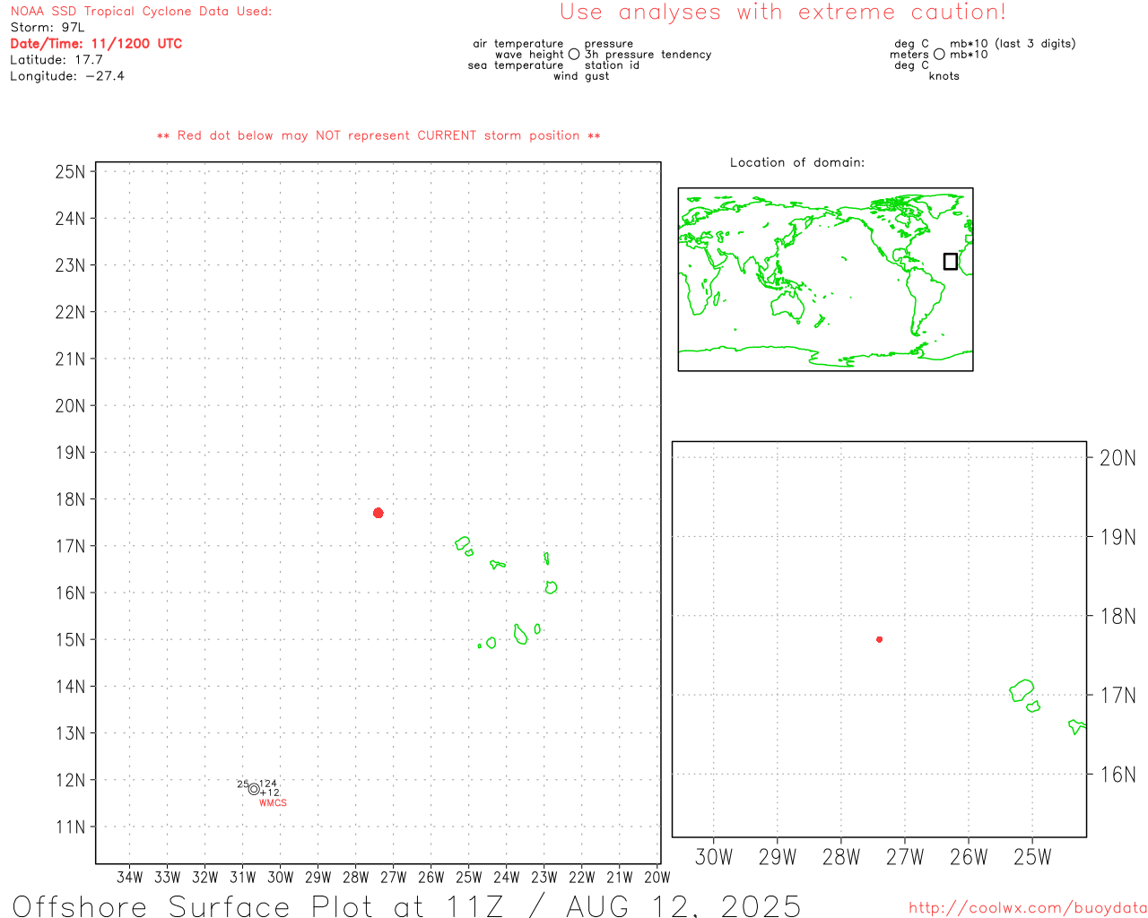Screen dimensions: 1148x918
Task: Click the world overview map thumbnail
Action: pyautogui.click(x=825, y=279)
